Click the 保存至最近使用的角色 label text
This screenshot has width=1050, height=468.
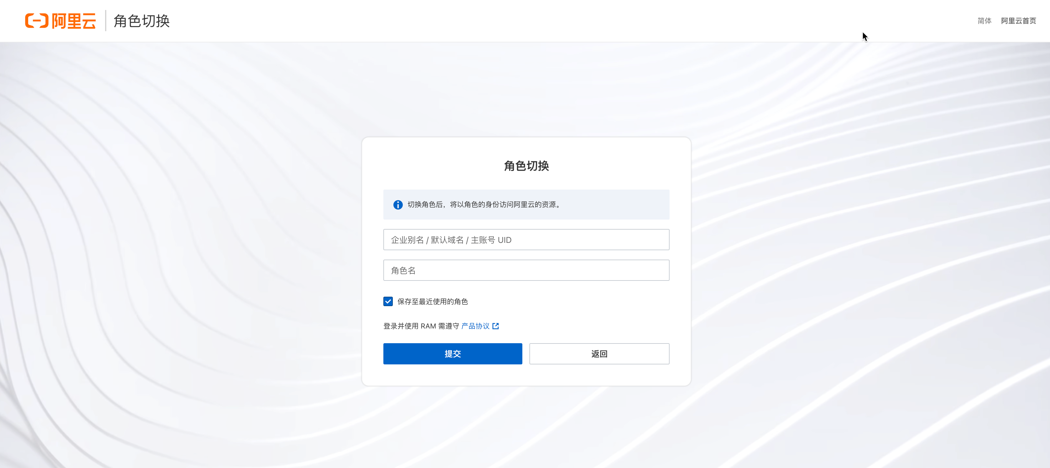click(433, 301)
